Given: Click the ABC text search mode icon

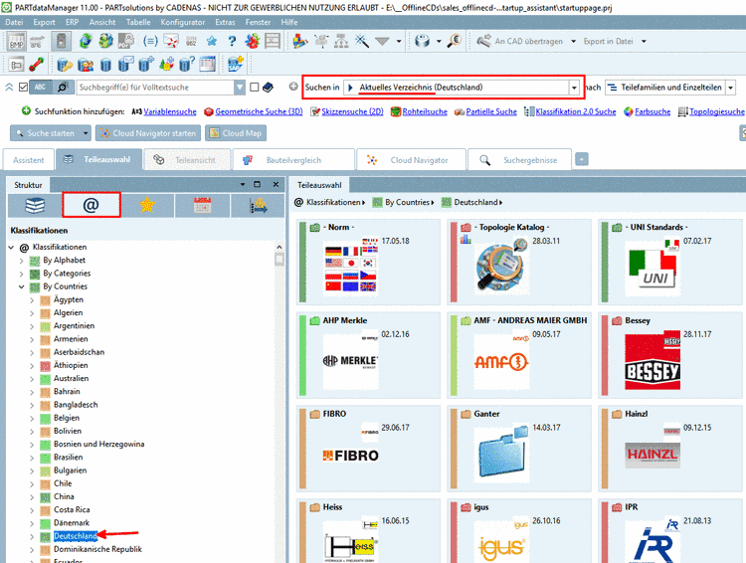Looking at the screenshot, I should tap(41, 88).
